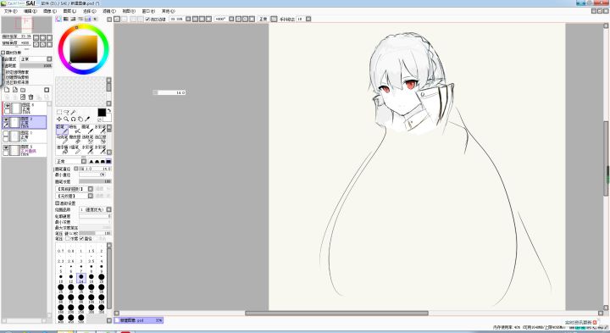Create a new normal layer
Screen dimensions: 610x333
tap(7, 90)
